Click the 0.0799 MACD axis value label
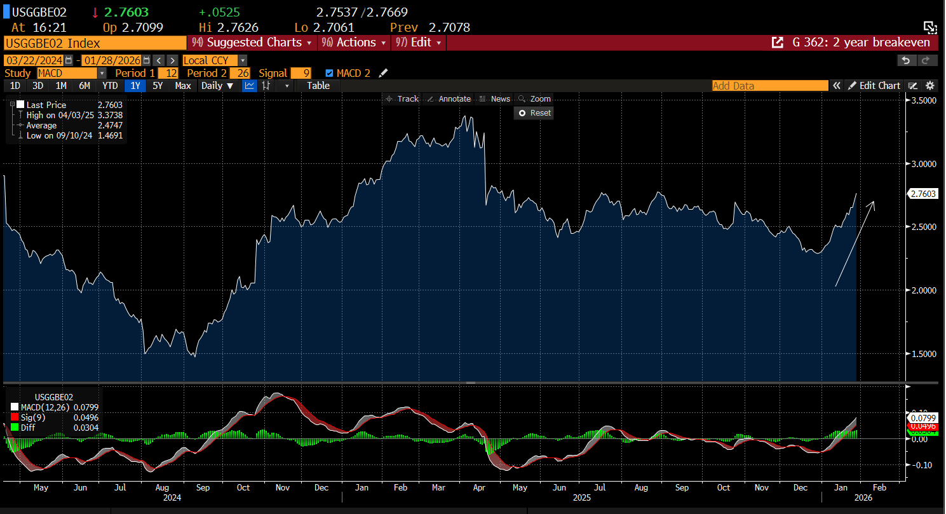 [x=923, y=418]
